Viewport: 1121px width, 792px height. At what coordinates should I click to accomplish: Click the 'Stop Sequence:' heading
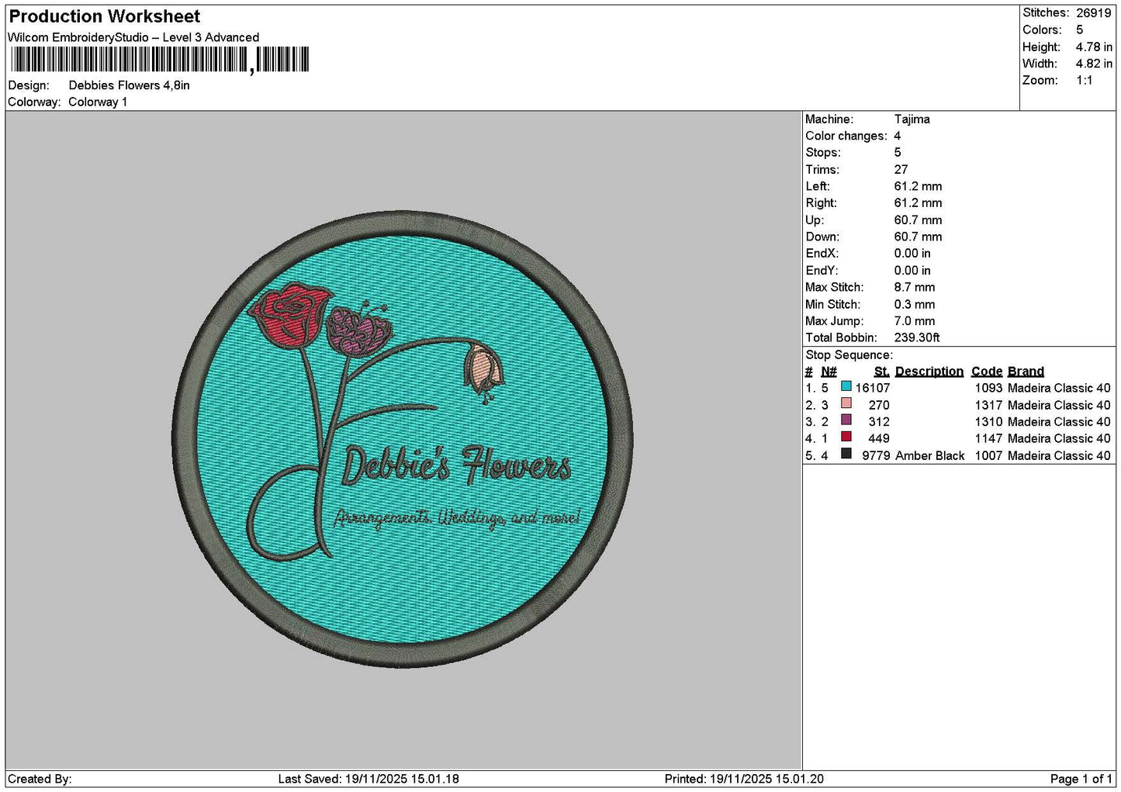(849, 355)
